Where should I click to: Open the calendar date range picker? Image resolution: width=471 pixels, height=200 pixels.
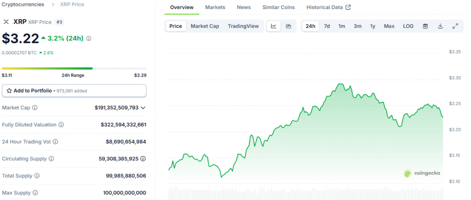coord(425,26)
